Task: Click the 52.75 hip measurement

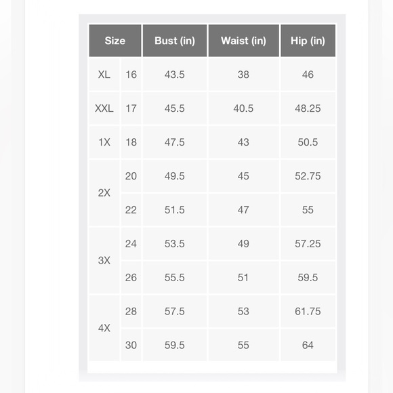Action: click(x=308, y=176)
